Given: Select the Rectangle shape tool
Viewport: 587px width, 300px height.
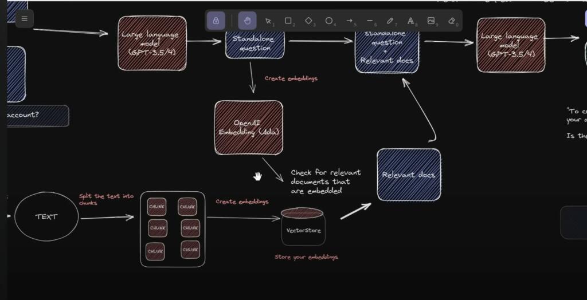Looking at the screenshot, I should 289,21.
